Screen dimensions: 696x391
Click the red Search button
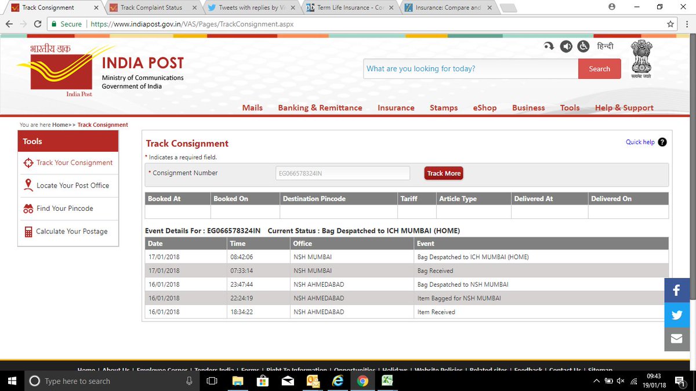[599, 69]
